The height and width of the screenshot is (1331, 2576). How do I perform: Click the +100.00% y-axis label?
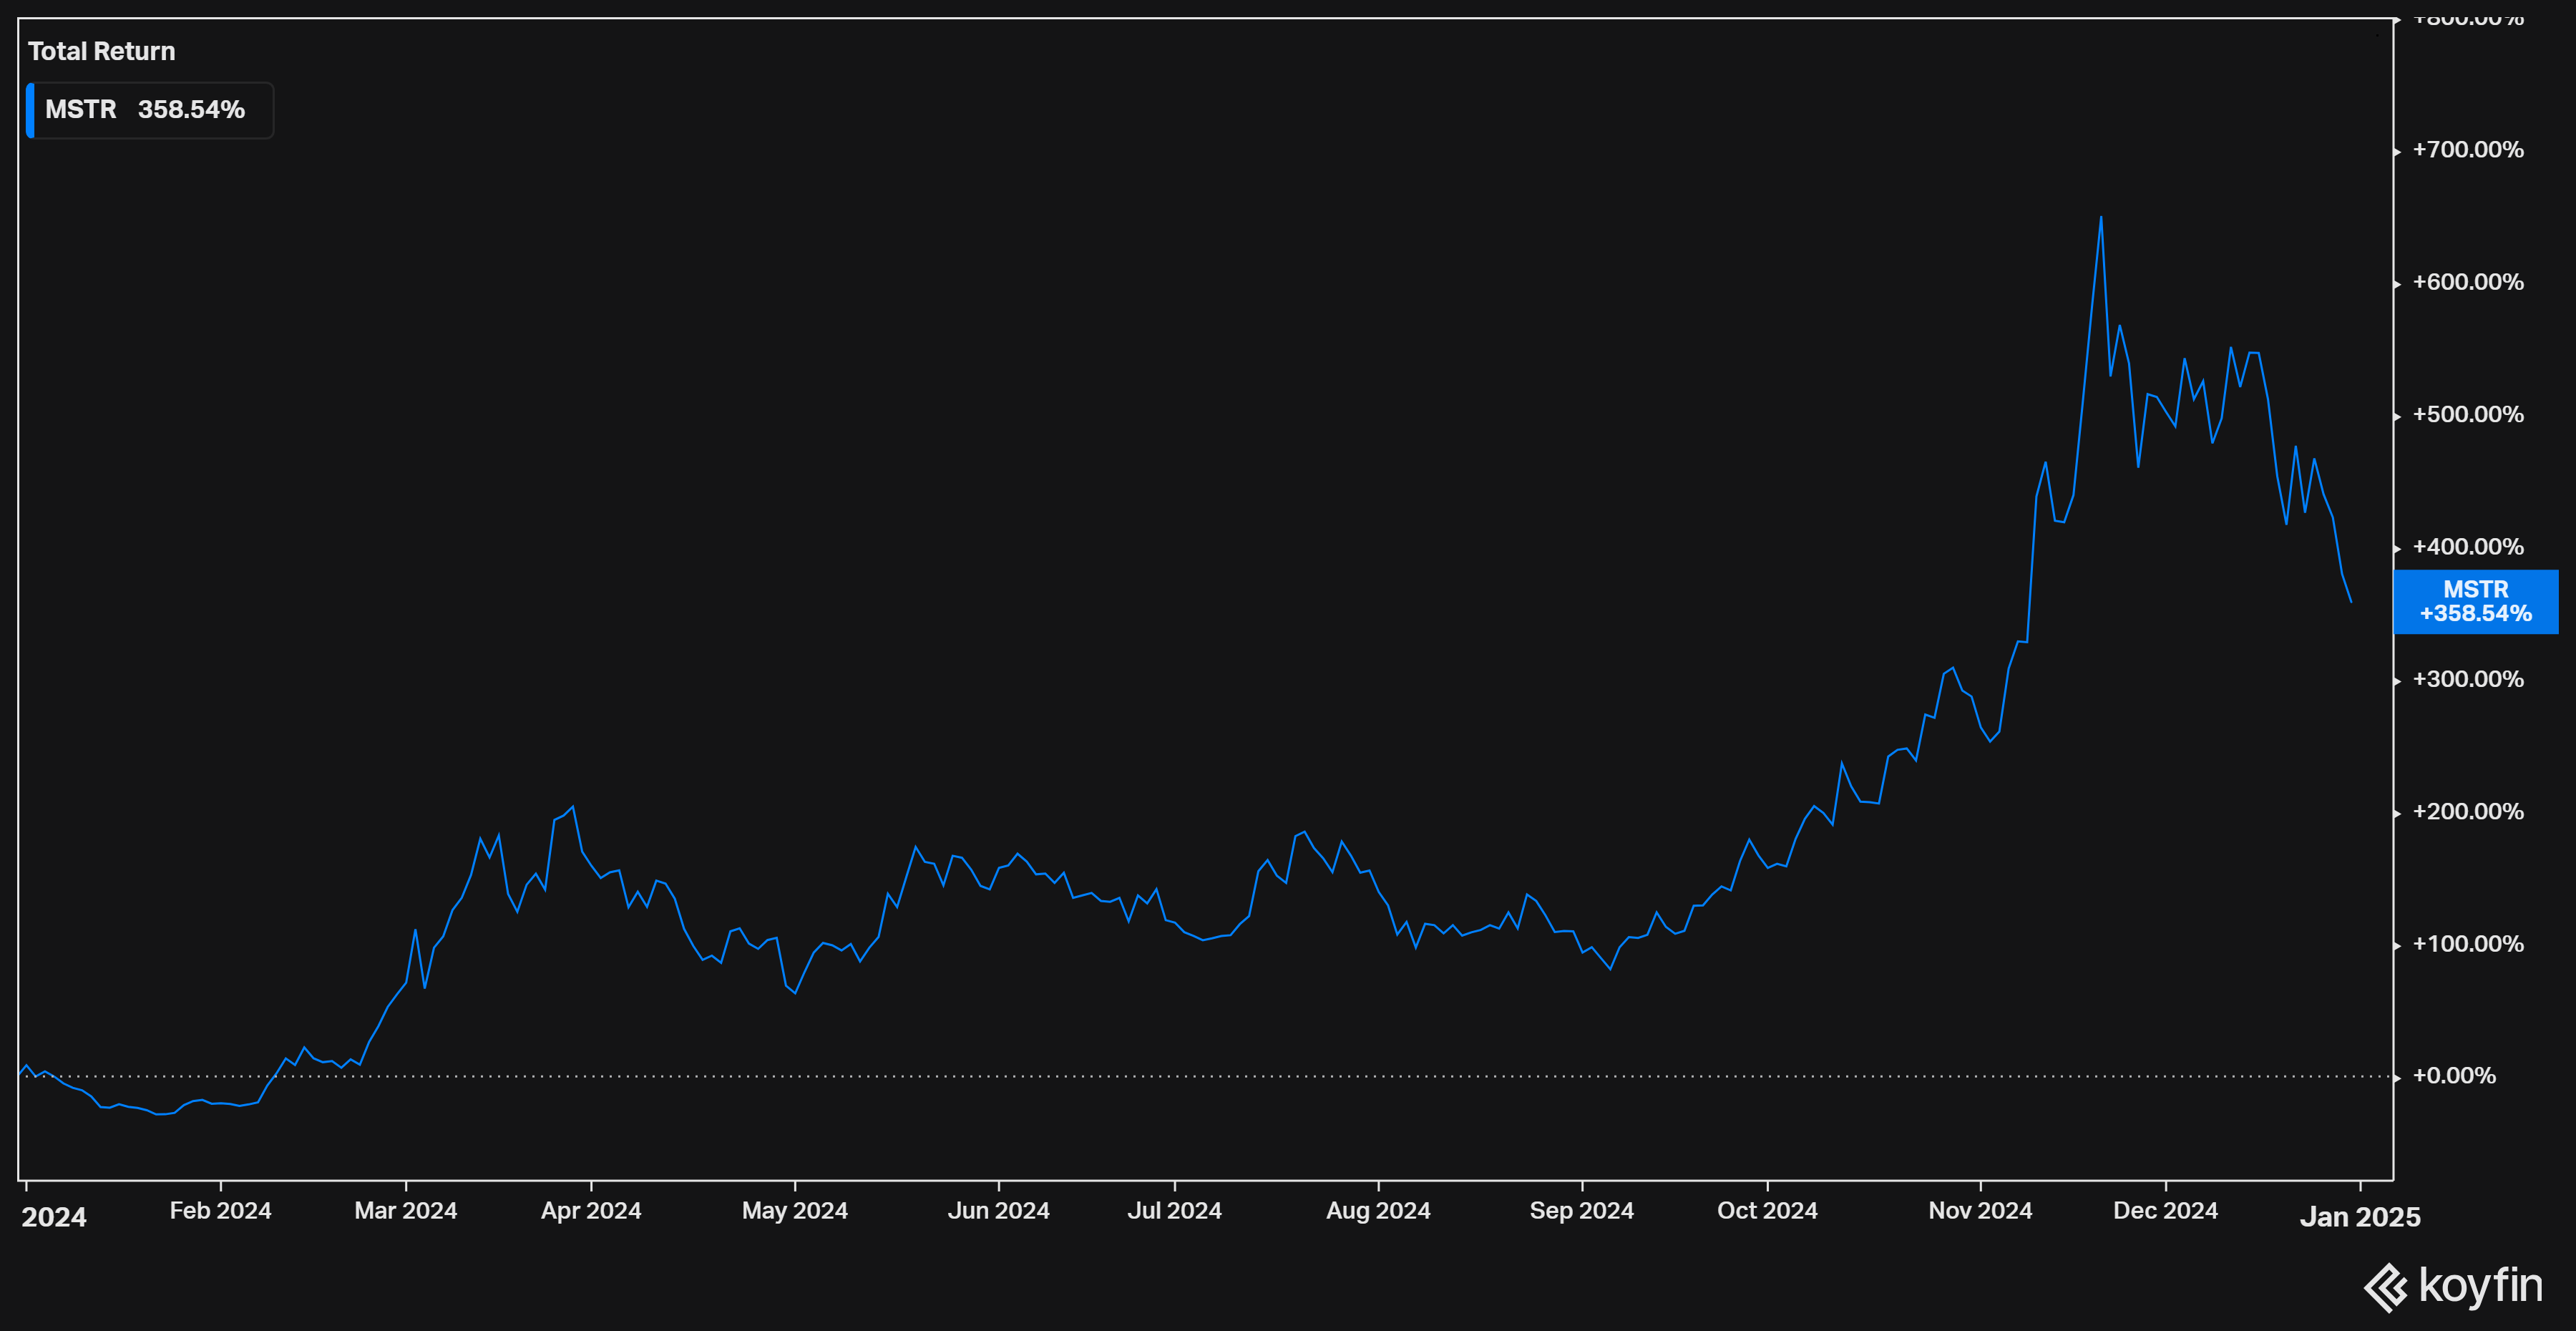(x=2467, y=944)
